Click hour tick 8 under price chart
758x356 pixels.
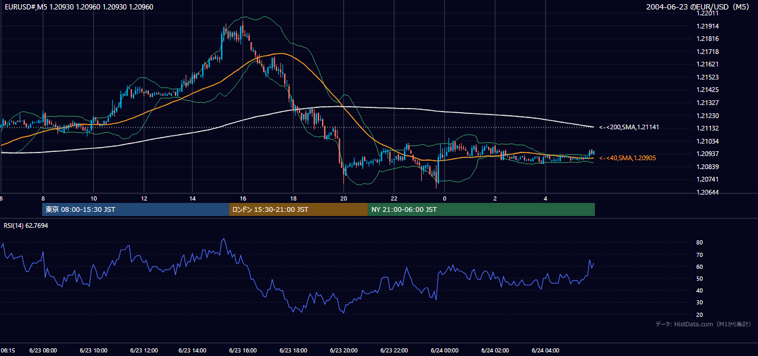43,198
